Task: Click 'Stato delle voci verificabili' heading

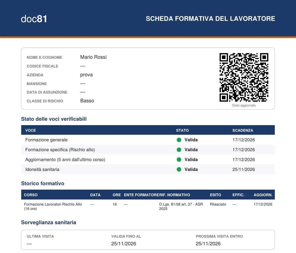Action: 54,119
